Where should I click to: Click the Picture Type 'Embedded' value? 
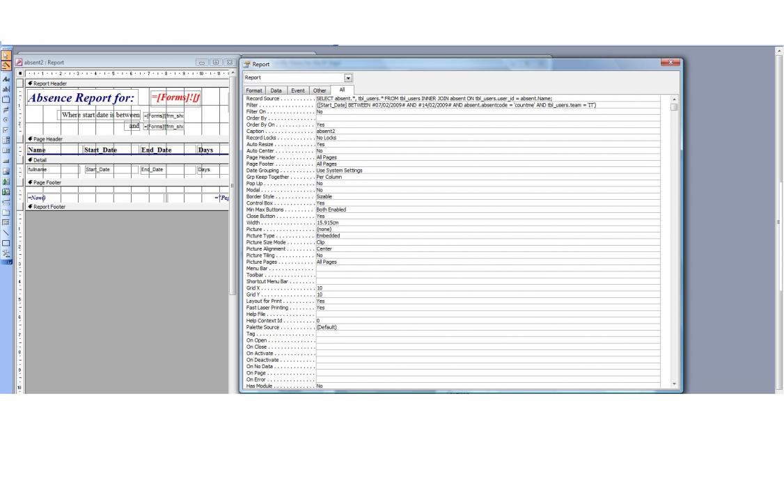[487, 235]
